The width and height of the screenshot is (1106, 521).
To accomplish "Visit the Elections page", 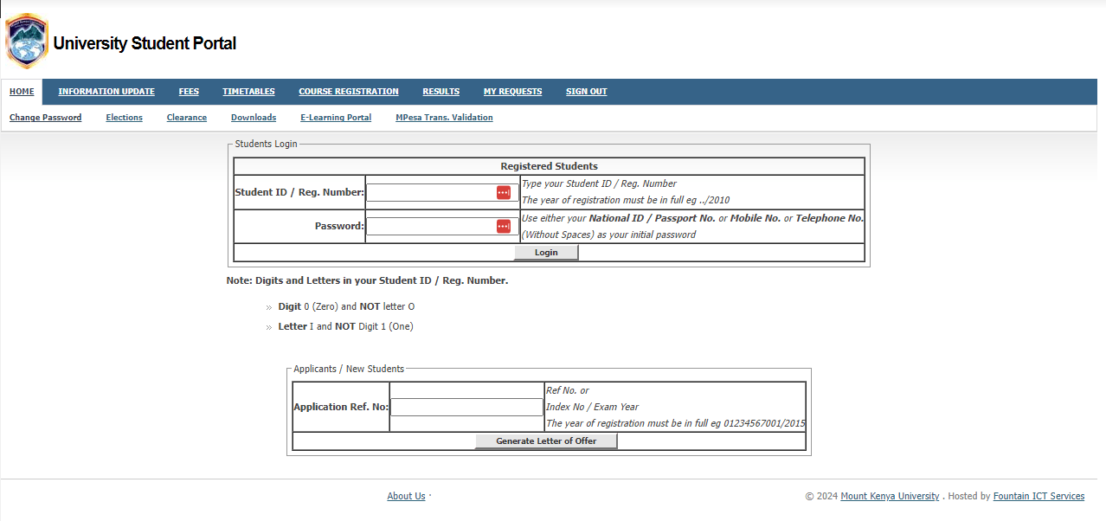I will click(124, 117).
